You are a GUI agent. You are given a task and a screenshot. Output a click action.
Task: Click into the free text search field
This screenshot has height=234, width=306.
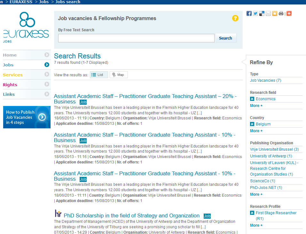point(136,38)
